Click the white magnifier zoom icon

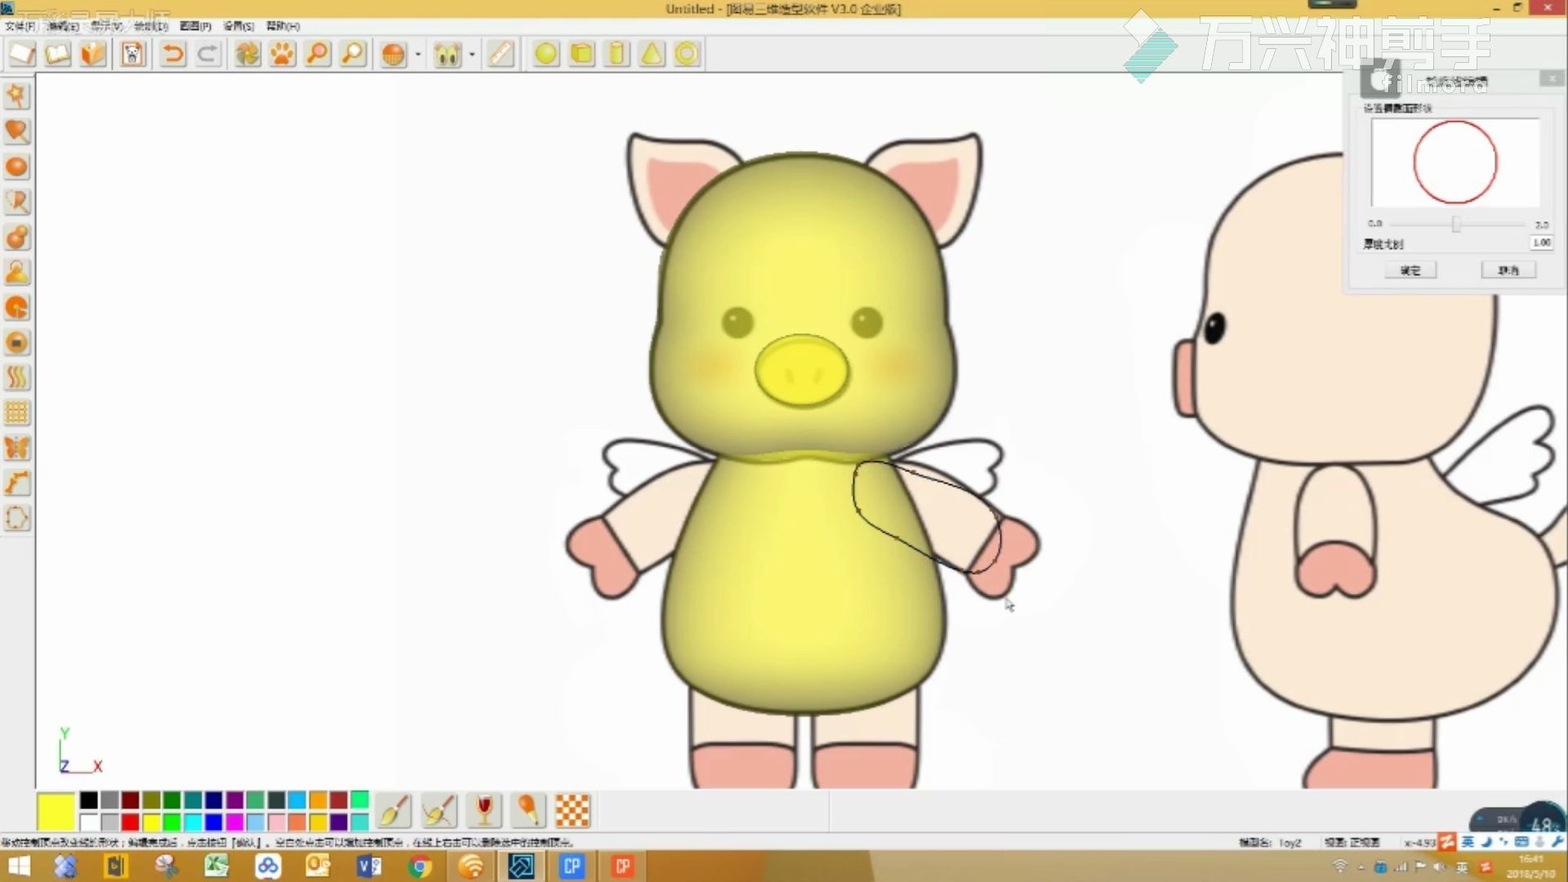[x=353, y=54]
